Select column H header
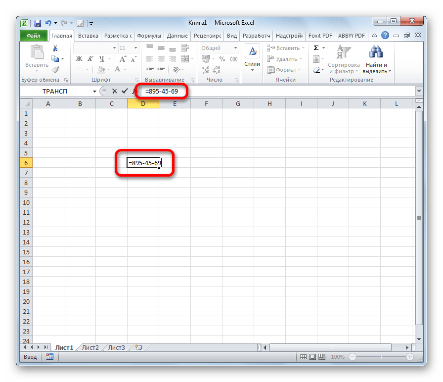443x382 pixels. 269,103
